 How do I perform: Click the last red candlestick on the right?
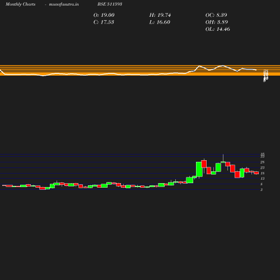click(256, 172)
